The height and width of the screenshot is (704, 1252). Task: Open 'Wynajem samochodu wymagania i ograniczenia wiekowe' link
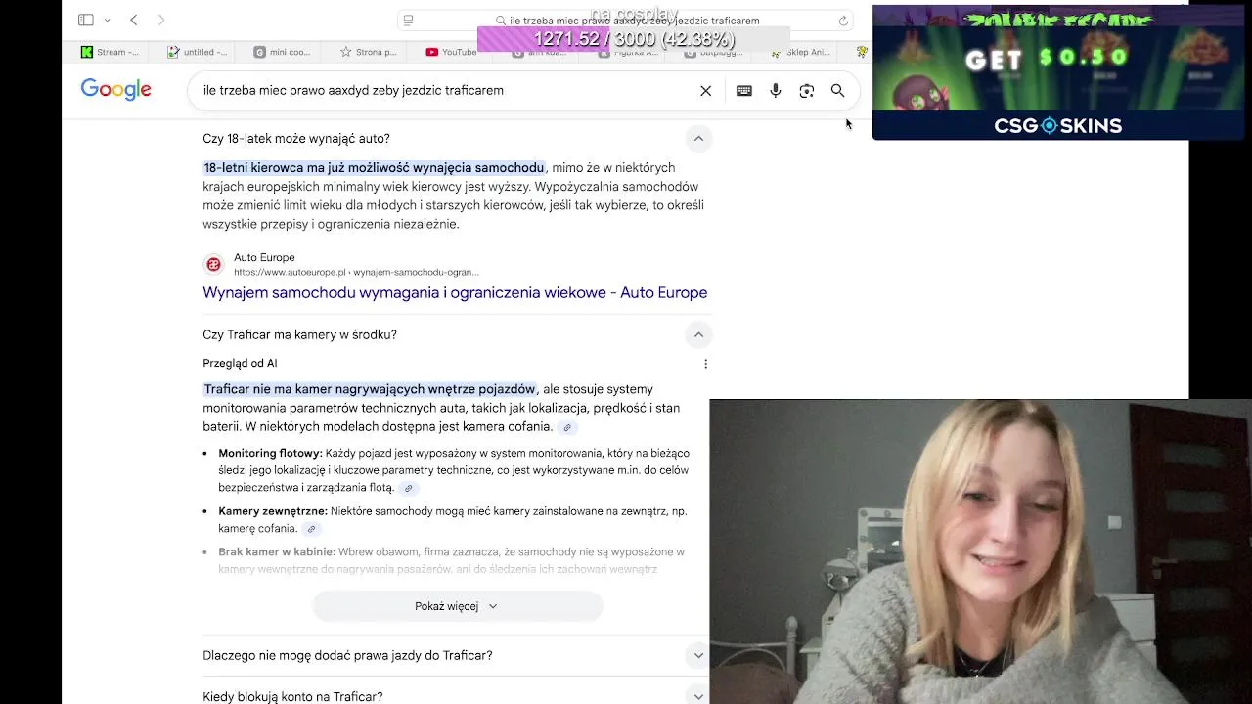point(455,292)
